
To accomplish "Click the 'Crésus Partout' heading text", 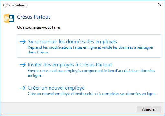I will click(x=34, y=17).
